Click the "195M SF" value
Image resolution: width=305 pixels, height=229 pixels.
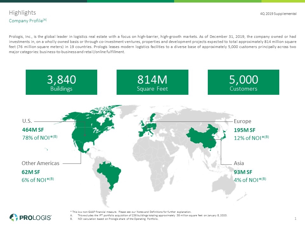245,130
